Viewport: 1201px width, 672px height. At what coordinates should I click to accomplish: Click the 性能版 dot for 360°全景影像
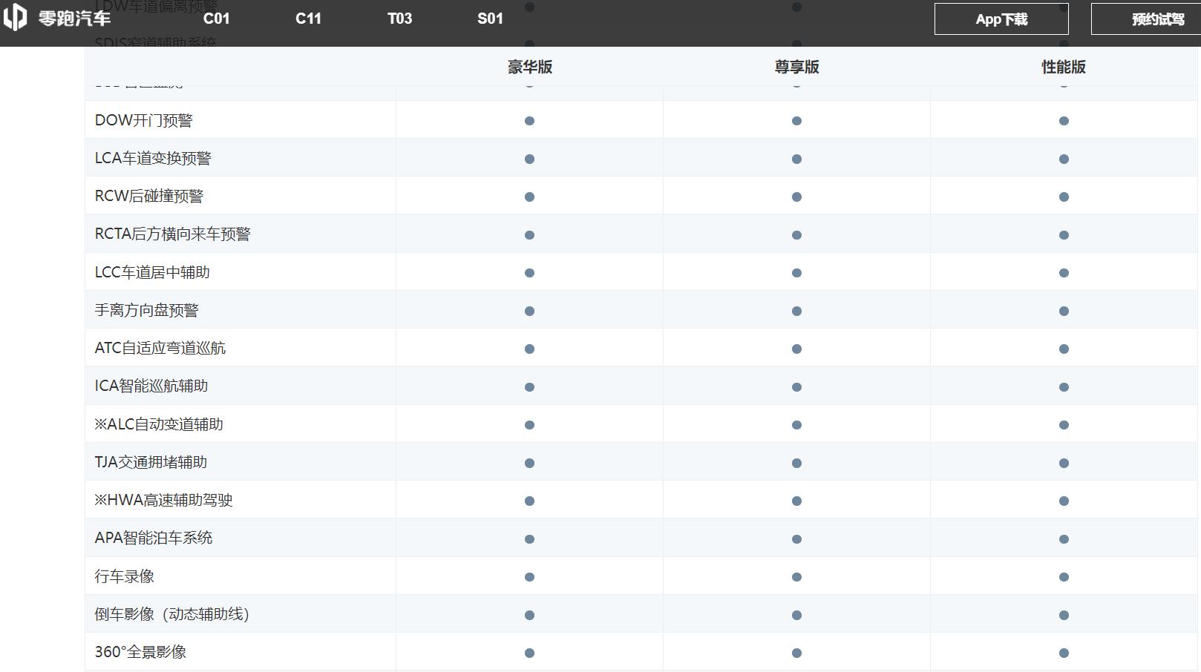[x=1064, y=653]
